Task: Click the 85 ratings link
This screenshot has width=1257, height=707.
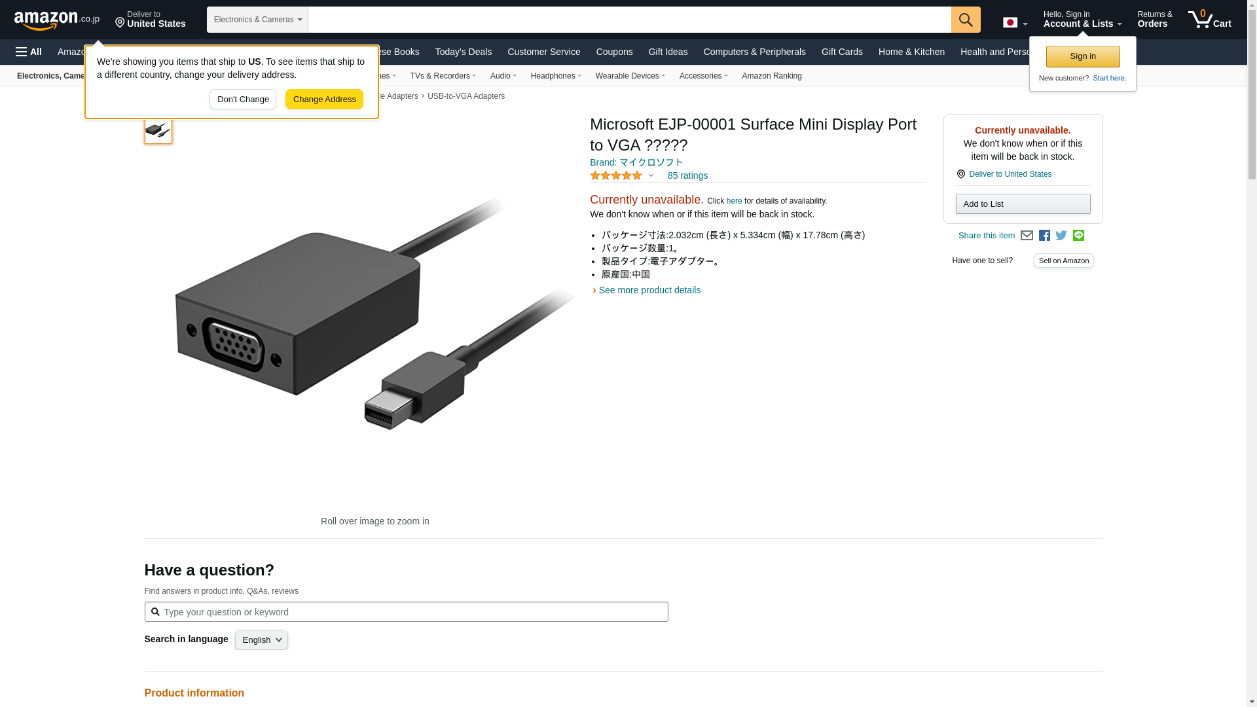Action: [687, 175]
